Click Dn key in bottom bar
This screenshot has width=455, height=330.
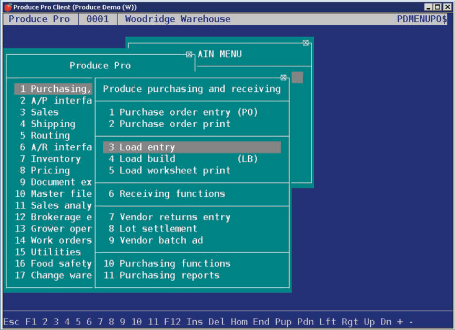coord(386,322)
